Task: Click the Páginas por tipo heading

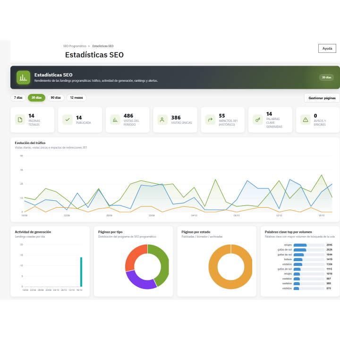Action: click(110, 232)
